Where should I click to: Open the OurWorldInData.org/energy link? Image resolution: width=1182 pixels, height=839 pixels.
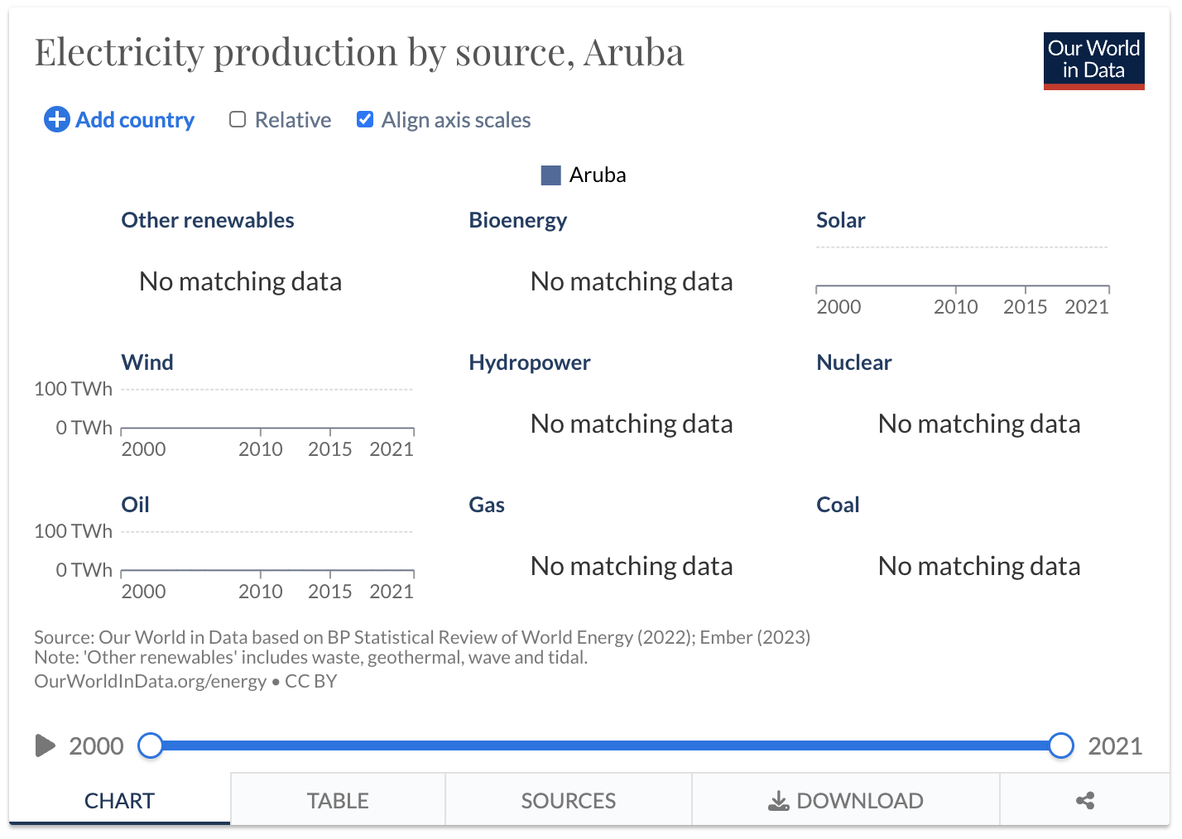coord(150,681)
